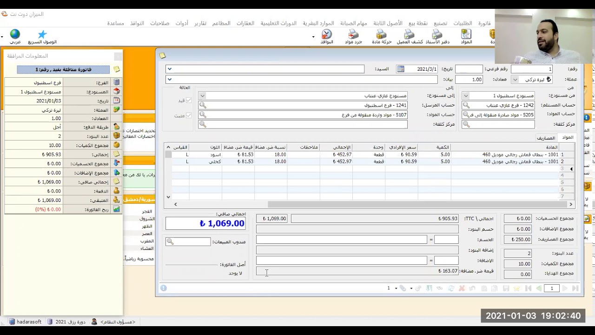Open the فاتورة menu
This screenshot has height=335, width=595.
tap(484, 23)
